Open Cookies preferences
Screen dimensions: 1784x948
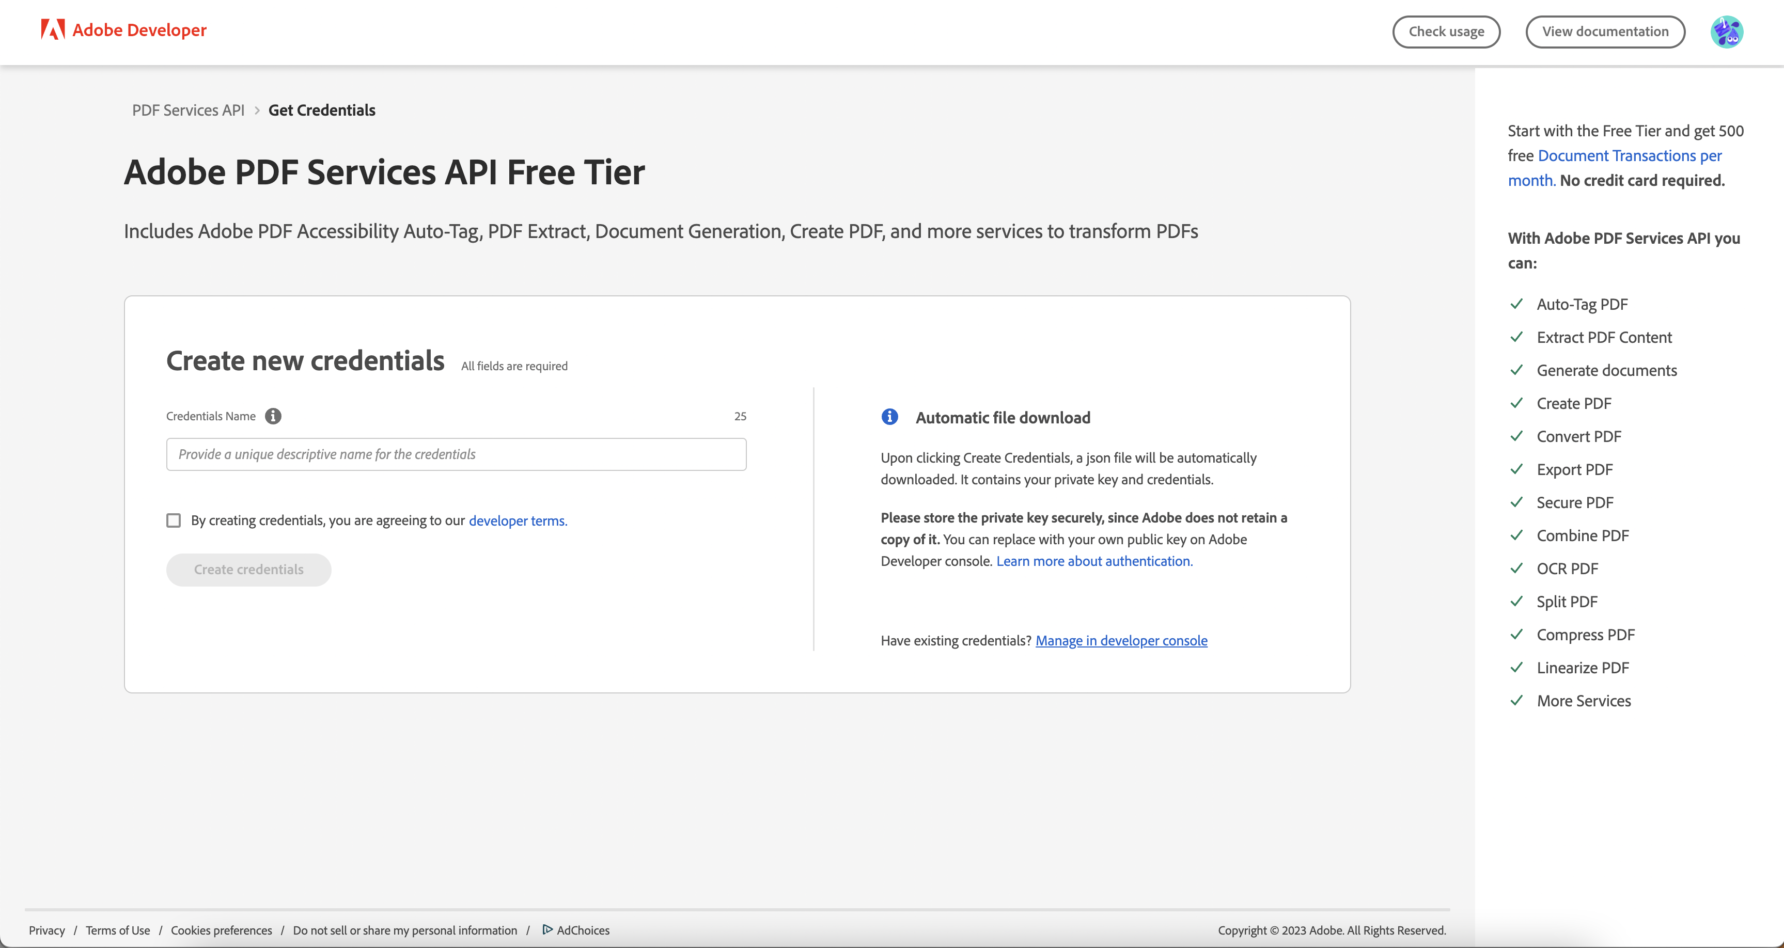click(221, 930)
